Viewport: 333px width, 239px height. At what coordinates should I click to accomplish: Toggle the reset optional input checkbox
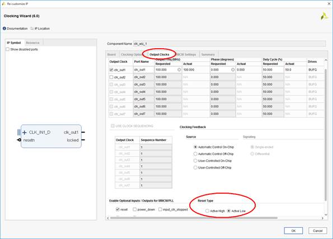point(118,209)
